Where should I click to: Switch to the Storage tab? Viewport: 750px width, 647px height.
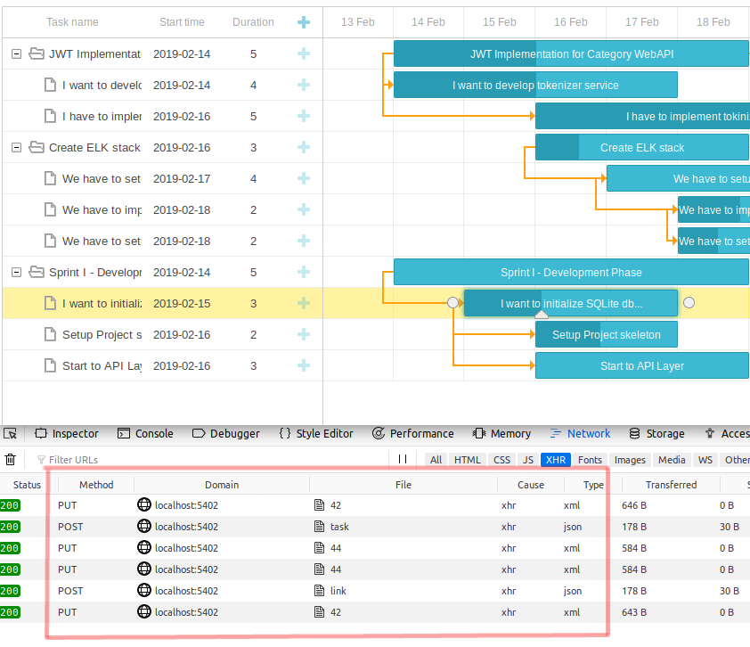click(x=656, y=434)
